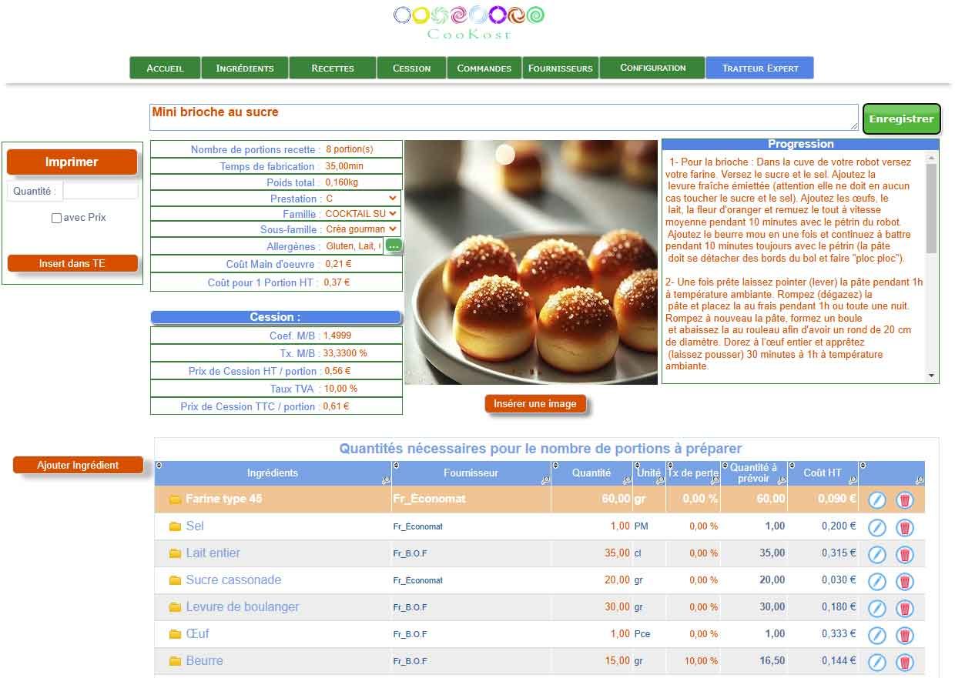Delete the Levure de boulanger row

coord(905,608)
